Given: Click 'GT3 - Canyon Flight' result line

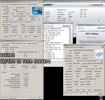Looking at the screenshot, I should (x=53, y=34).
